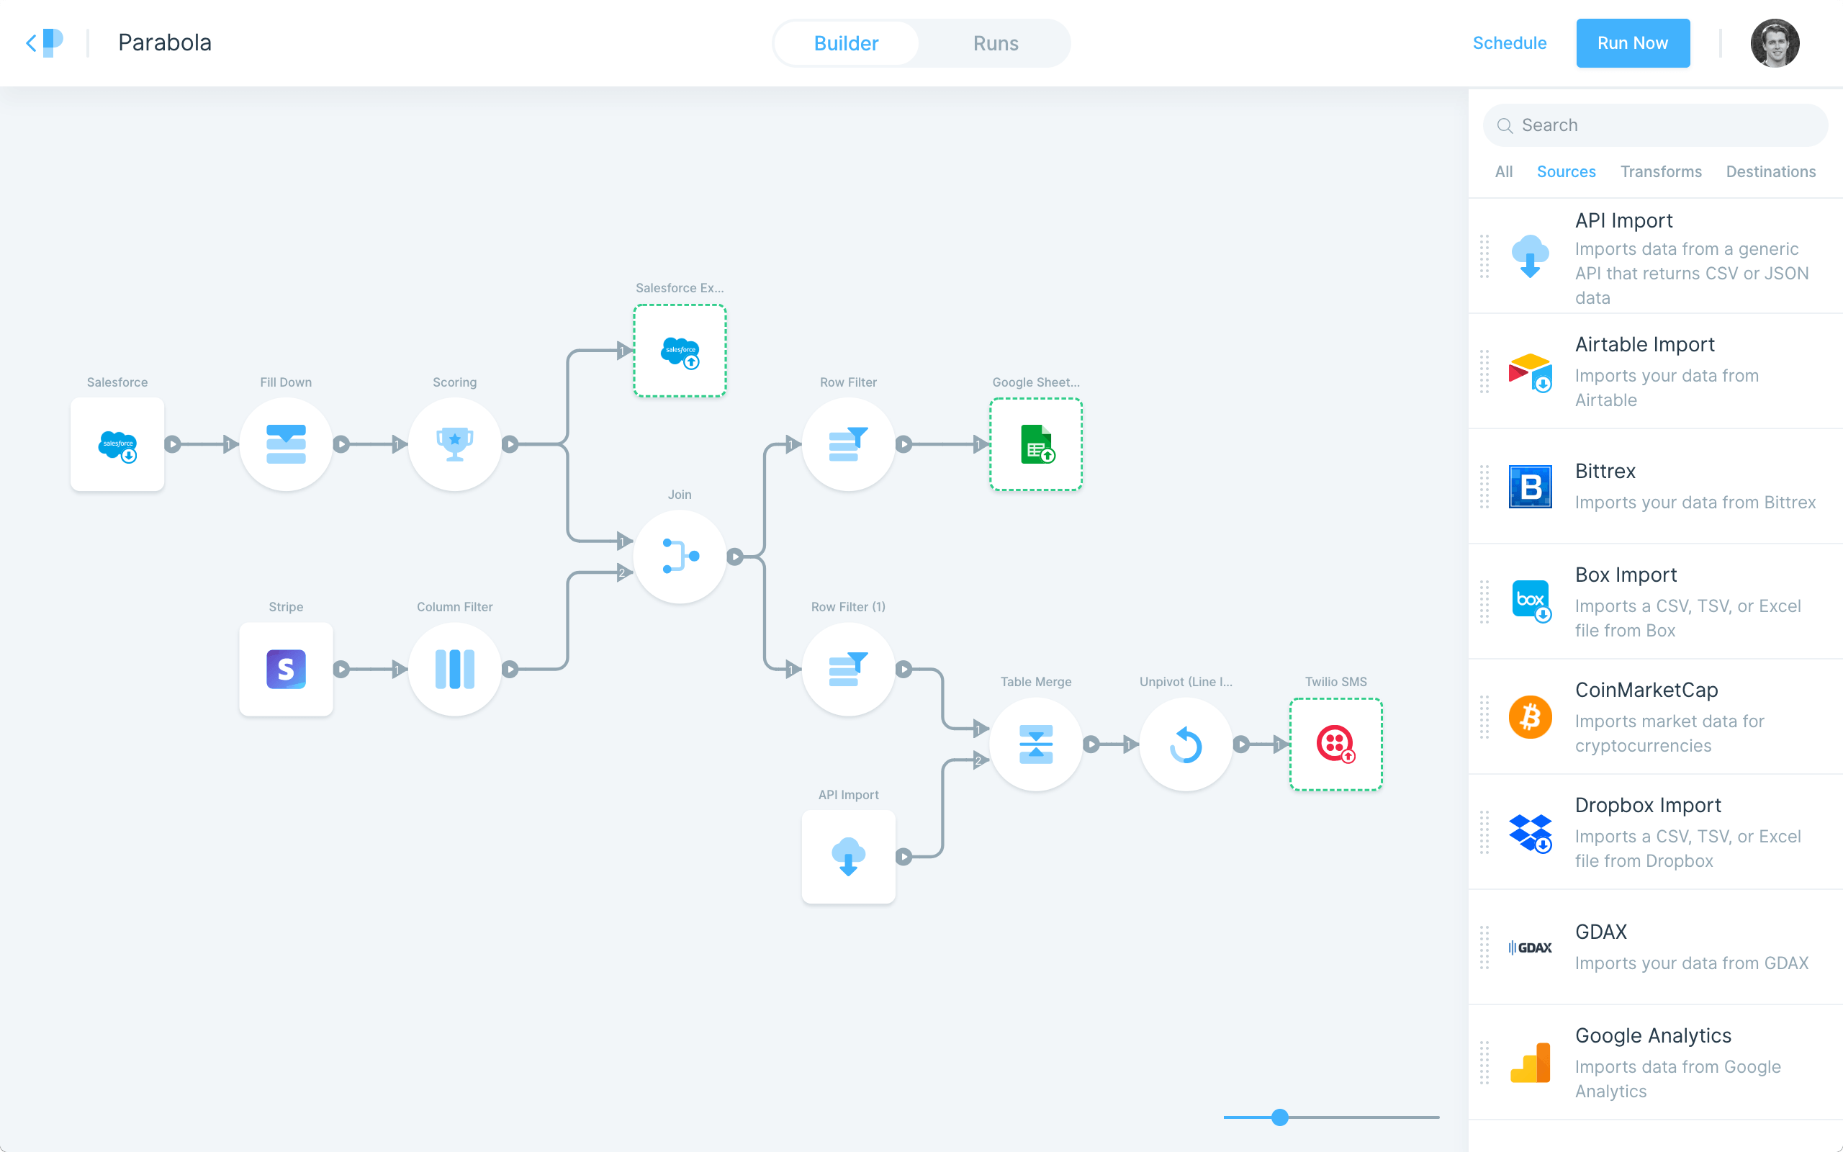Switch to the Runs tab

pyautogui.click(x=995, y=42)
